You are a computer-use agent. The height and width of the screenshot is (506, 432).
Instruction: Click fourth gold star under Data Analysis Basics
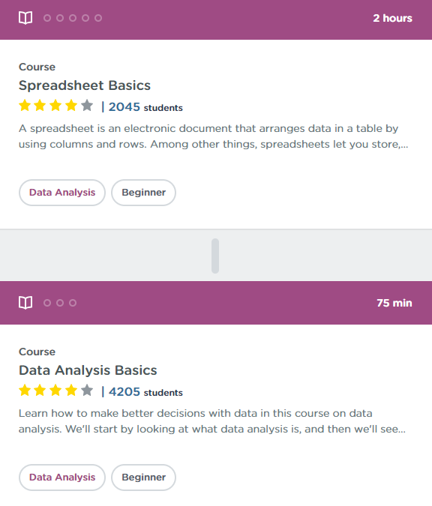coord(71,391)
